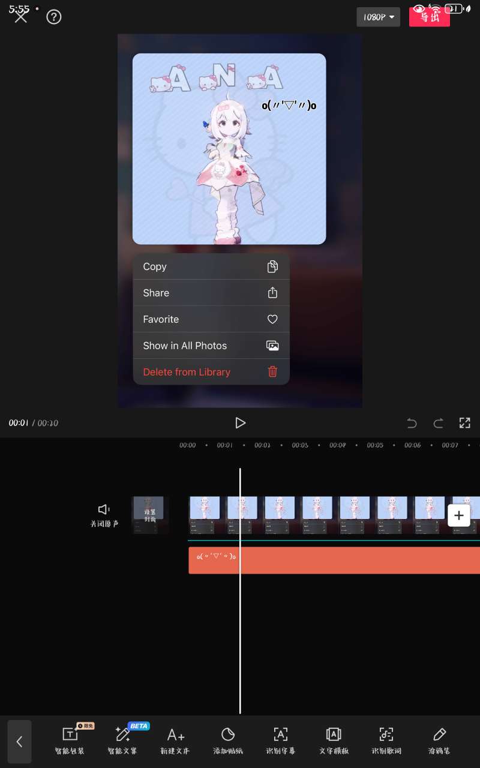Open the help question mark icon

click(54, 17)
